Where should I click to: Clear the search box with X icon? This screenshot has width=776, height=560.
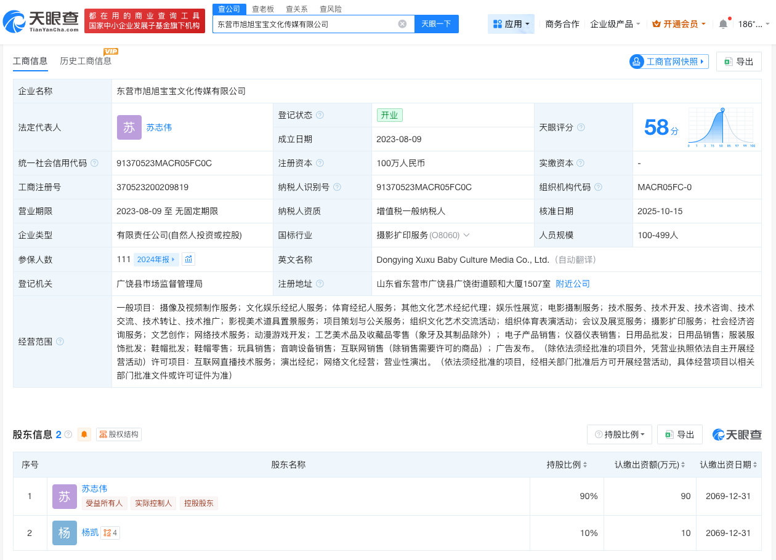(x=402, y=24)
